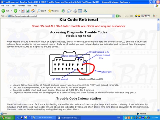Click the third Quick Launch colorful icon

25,118
